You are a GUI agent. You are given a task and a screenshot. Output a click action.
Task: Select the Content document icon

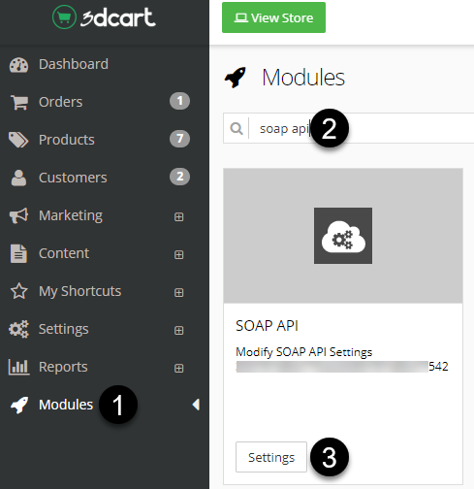18,253
